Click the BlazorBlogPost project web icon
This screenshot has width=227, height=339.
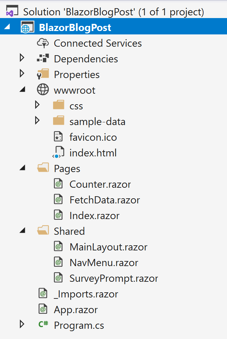coord(28,27)
